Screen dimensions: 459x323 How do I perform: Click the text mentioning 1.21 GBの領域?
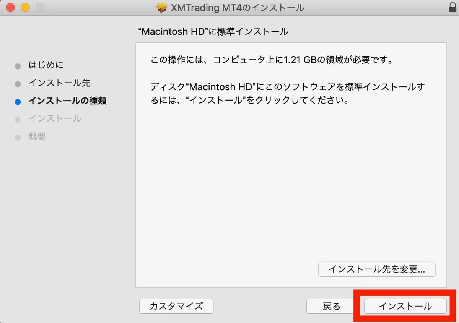pyautogui.click(x=272, y=60)
